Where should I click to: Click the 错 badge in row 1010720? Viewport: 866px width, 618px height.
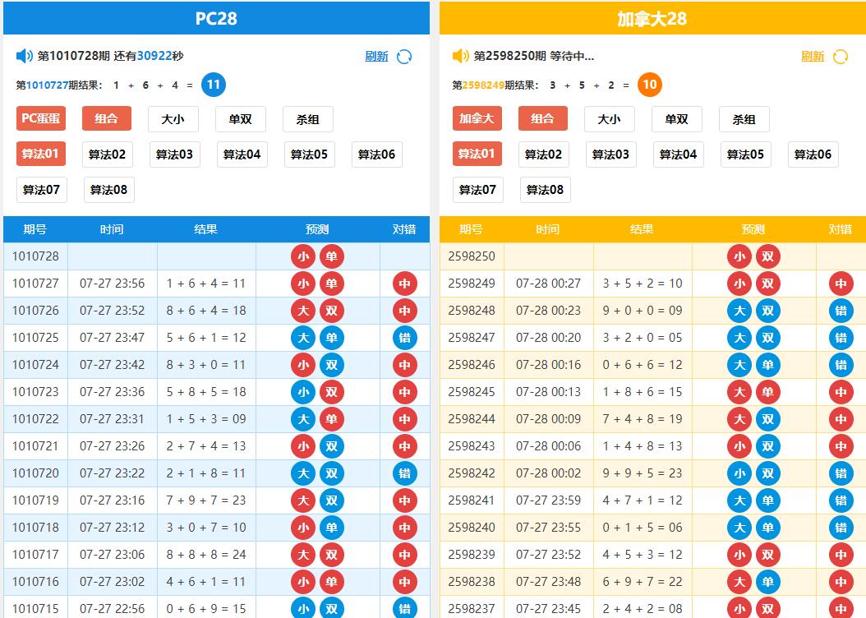click(x=405, y=473)
